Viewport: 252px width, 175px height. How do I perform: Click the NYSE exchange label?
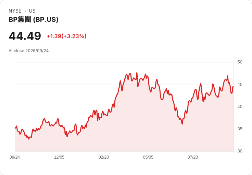(x=15, y=11)
